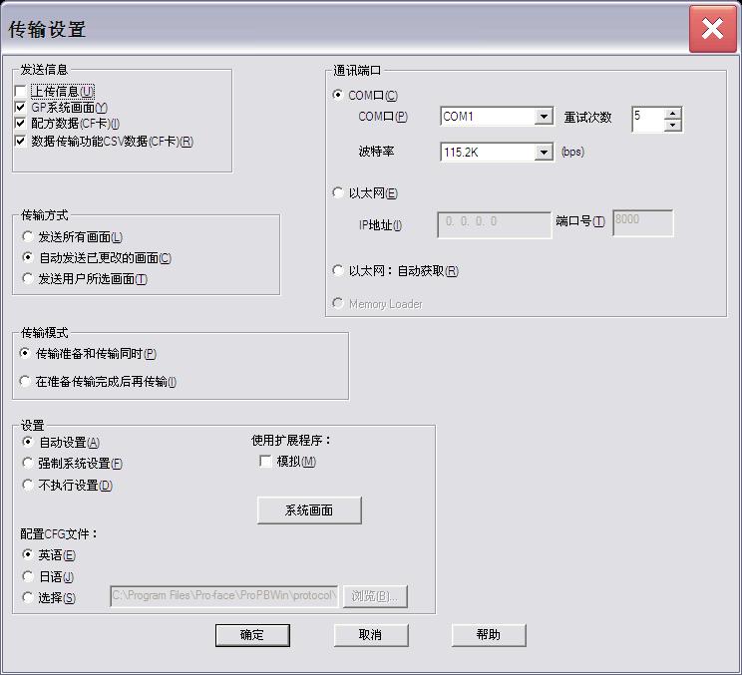The image size is (742, 675).
Task: Enable the 模拟 checkbox
Action: [x=265, y=461]
